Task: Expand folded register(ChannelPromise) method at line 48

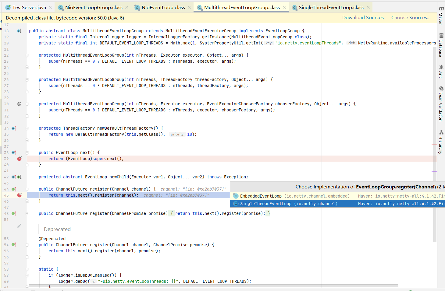Action: pyautogui.click(x=27, y=214)
